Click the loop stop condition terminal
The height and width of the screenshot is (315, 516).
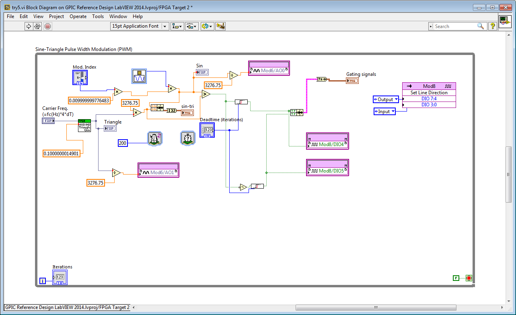pyautogui.click(x=469, y=278)
